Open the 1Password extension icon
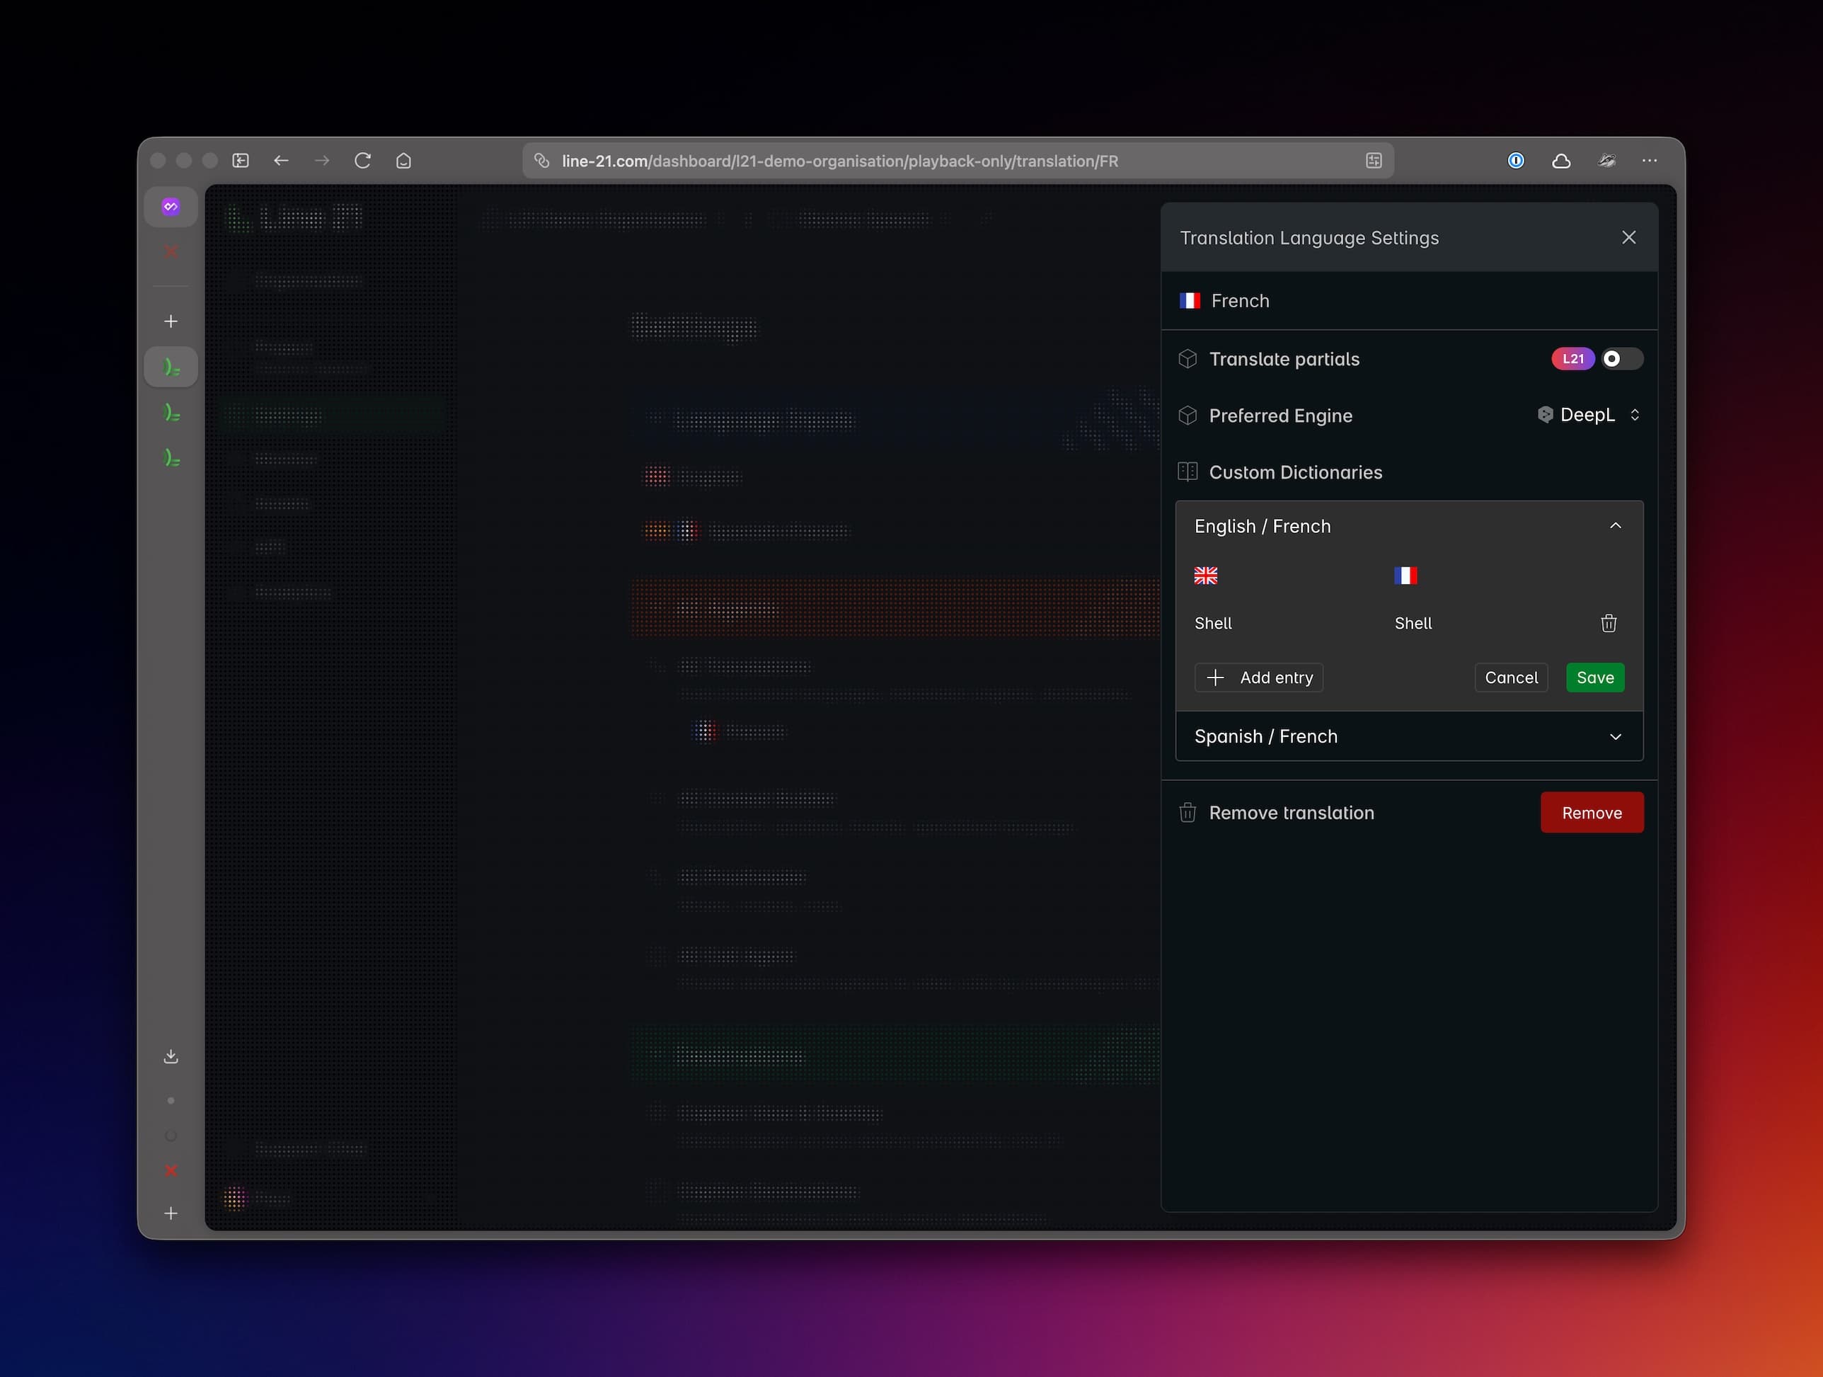Viewport: 1823px width, 1377px height. (x=1516, y=161)
